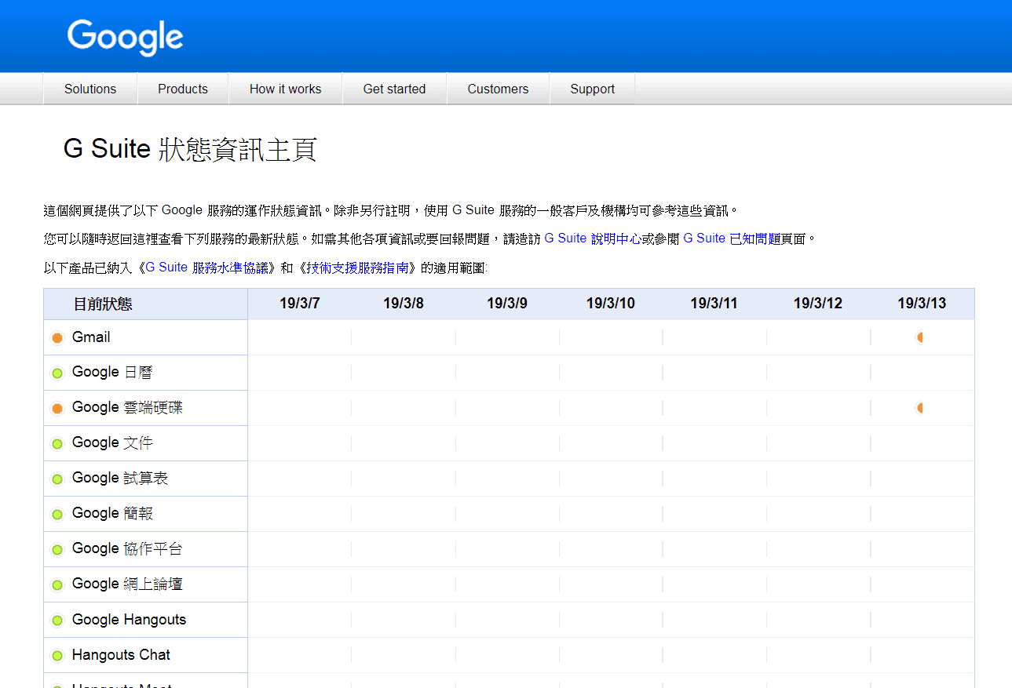
Task: Click the G Suite 狀態資訊主頁 page heading
Action: [x=190, y=149]
